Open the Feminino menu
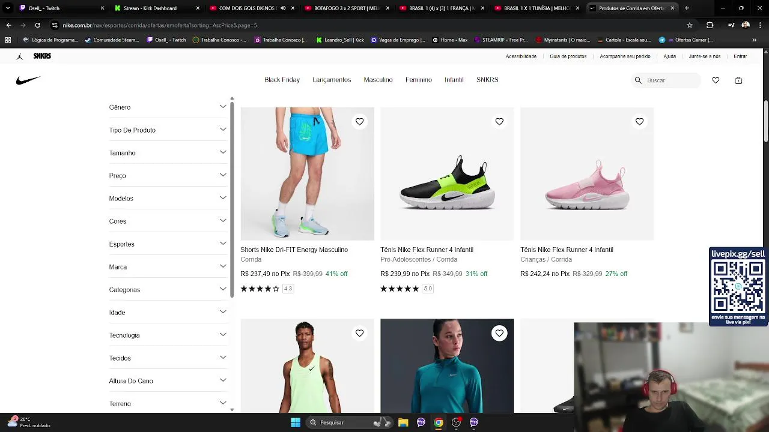769x432 pixels. pyautogui.click(x=419, y=80)
